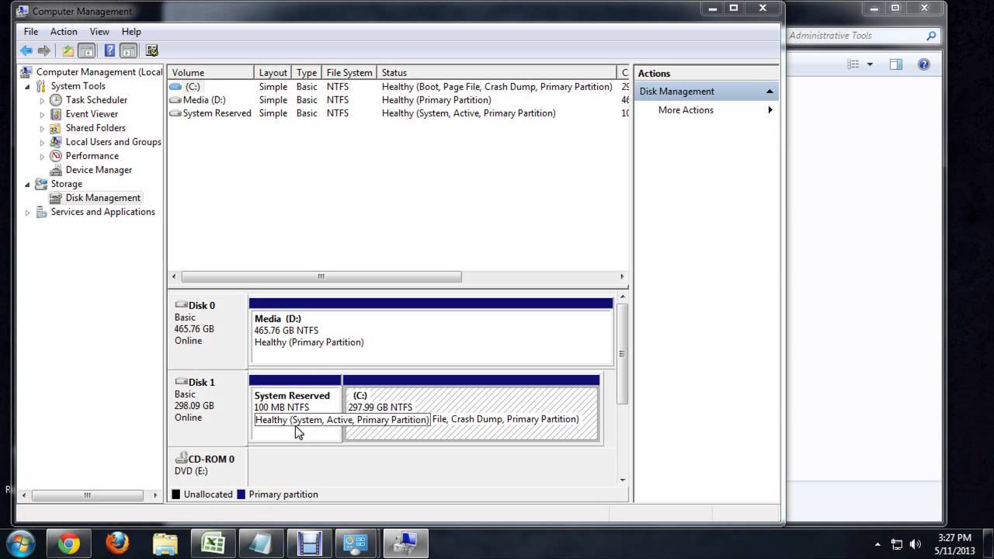Click the blue Primary partition legend swatch
The image size is (994, 559).
pyautogui.click(x=242, y=495)
